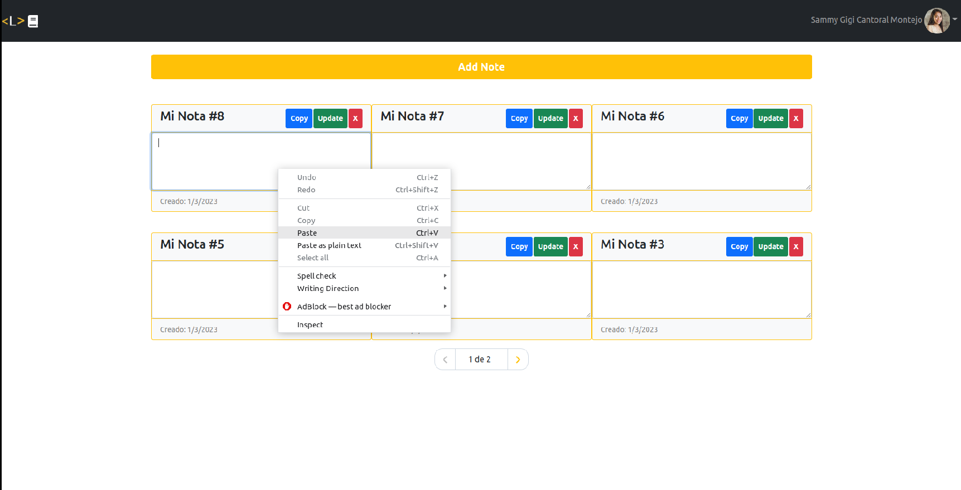Choose Paste as plain text
This screenshot has width=961, height=490.
364,245
